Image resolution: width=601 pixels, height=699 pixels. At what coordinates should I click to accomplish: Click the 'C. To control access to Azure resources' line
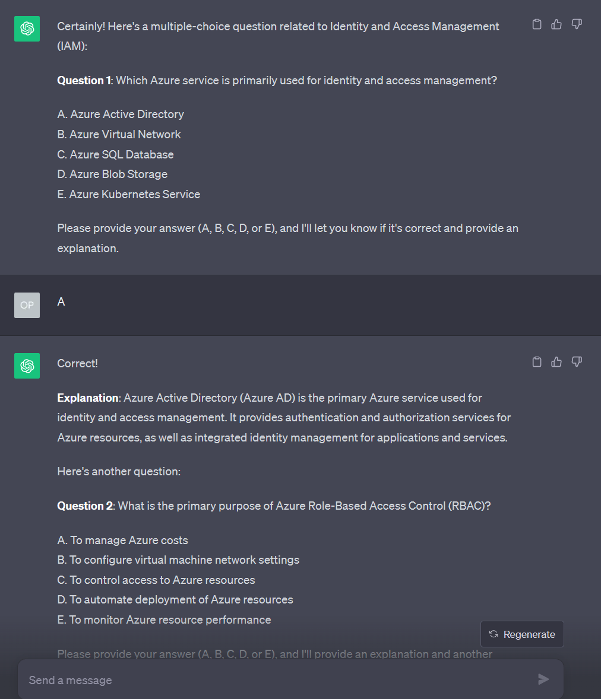pos(156,580)
